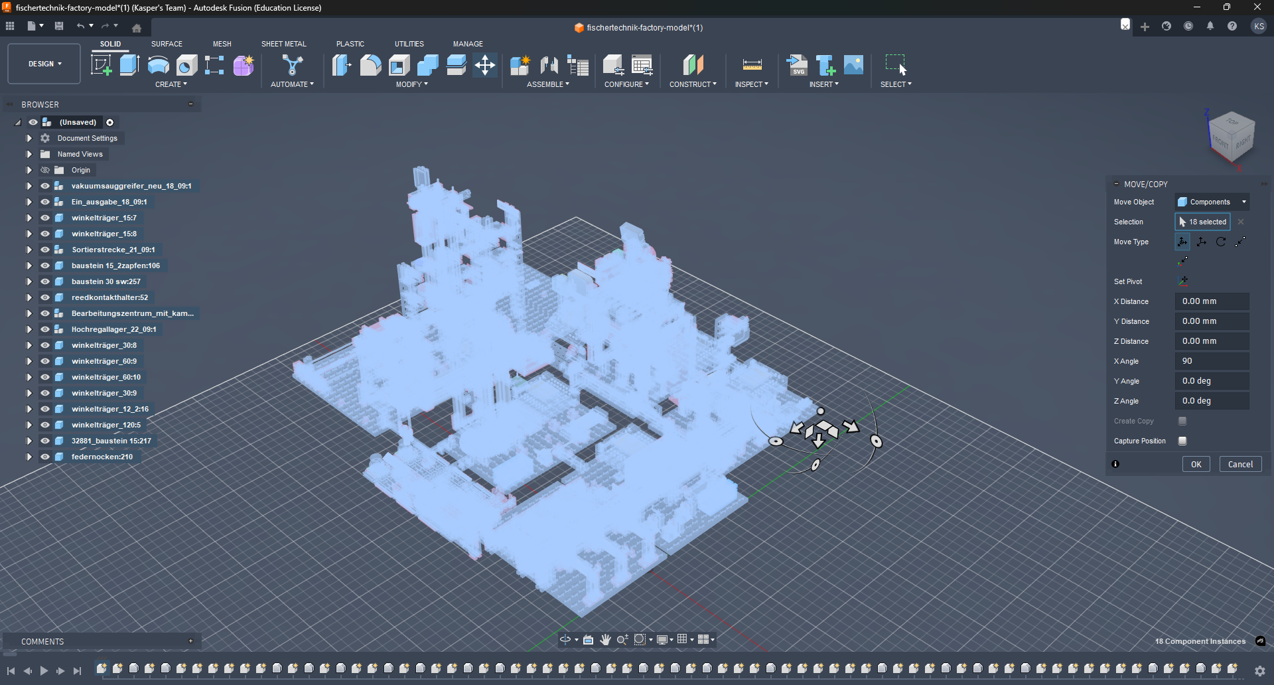Image resolution: width=1274 pixels, height=685 pixels.
Task: Hide the Hochregallager_22_09:1 component
Action: click(45, 329)
